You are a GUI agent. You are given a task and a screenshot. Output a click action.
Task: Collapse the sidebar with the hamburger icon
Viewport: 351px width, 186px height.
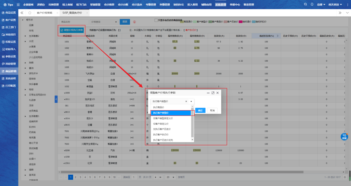[18, 5]
